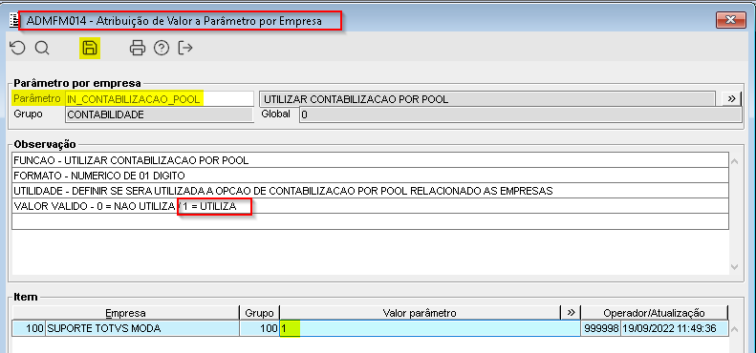Image resolution: width=756 pixels, height=353 pixels.
Task: Click the window title document icon
Action: (x=13, y=21)
